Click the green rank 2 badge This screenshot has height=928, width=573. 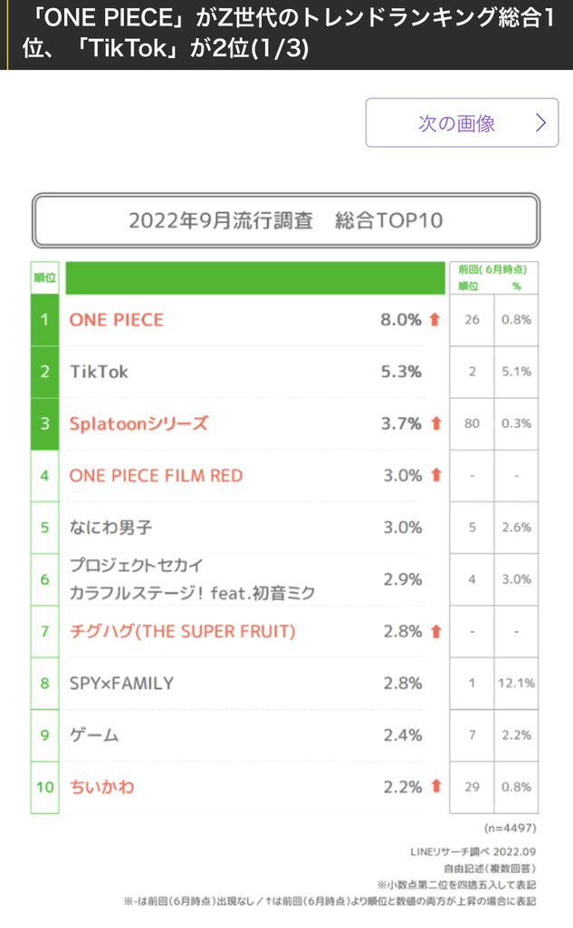point(44,372)
